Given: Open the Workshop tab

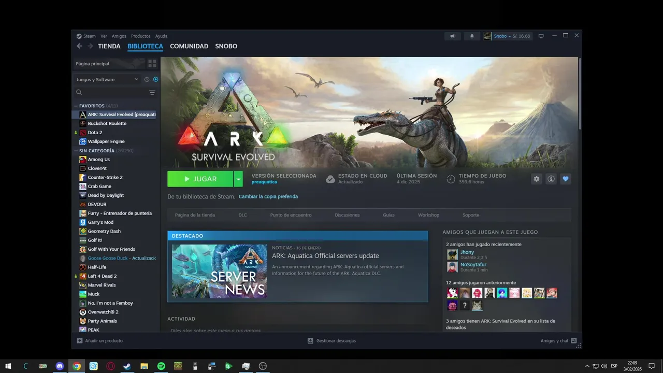Looking at the screenshot, I should [x=428, y=215].
